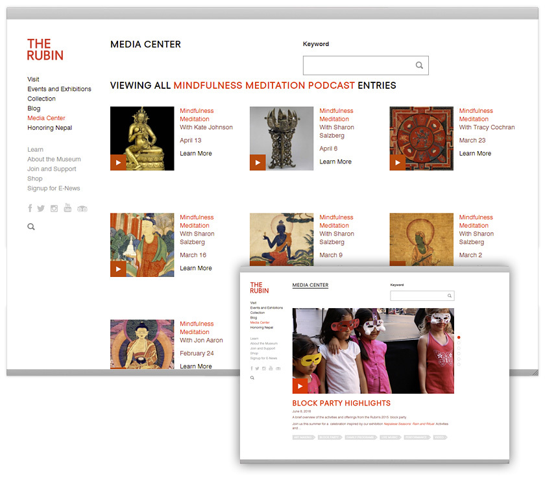Click the sidebar search magnifier icon

[30, 226]
